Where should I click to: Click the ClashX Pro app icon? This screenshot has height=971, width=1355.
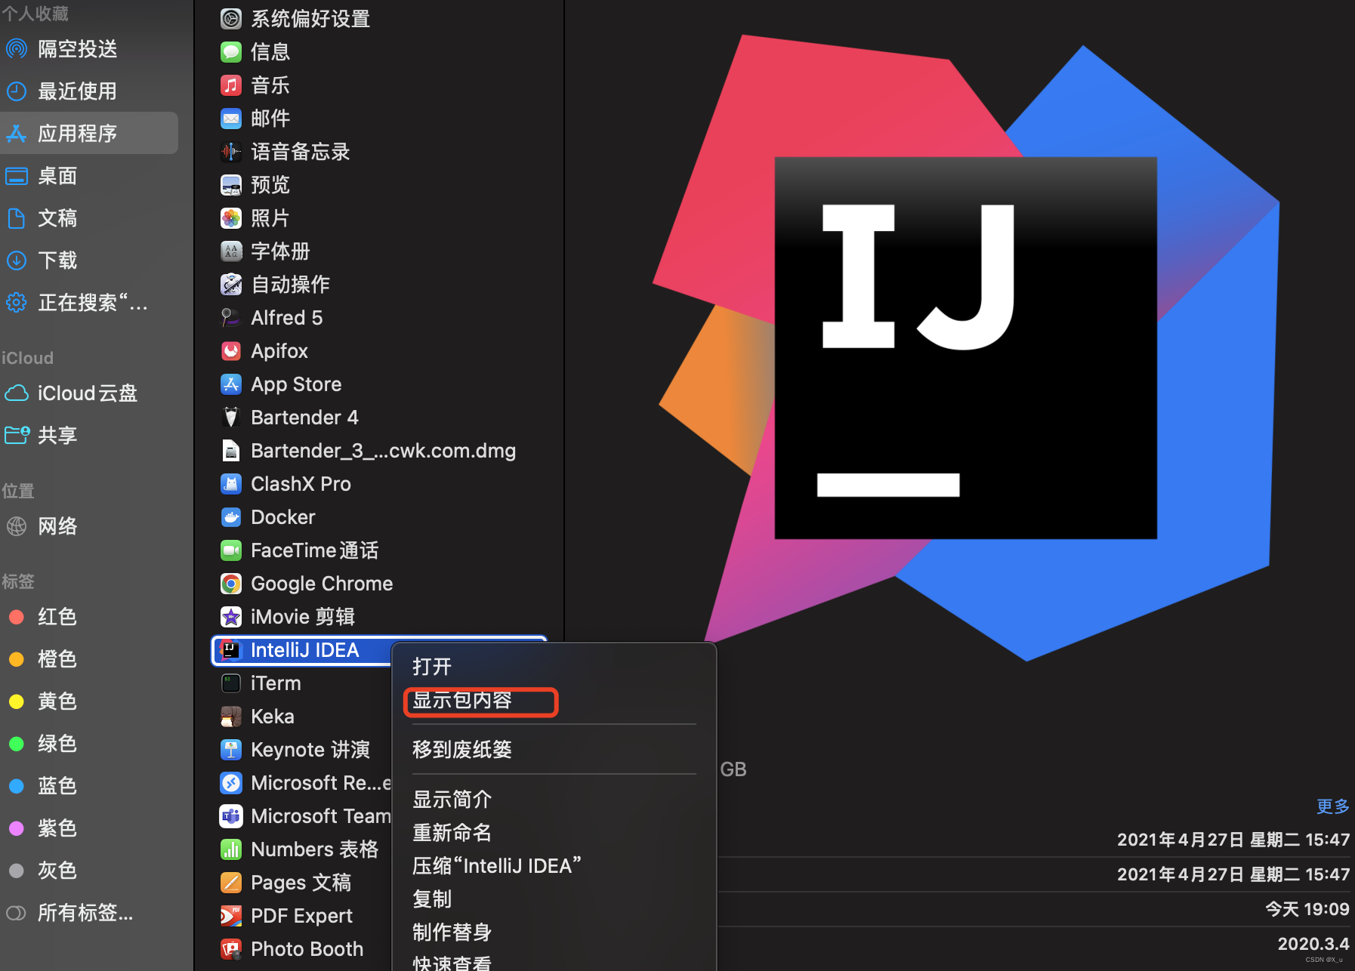point(231,484)
